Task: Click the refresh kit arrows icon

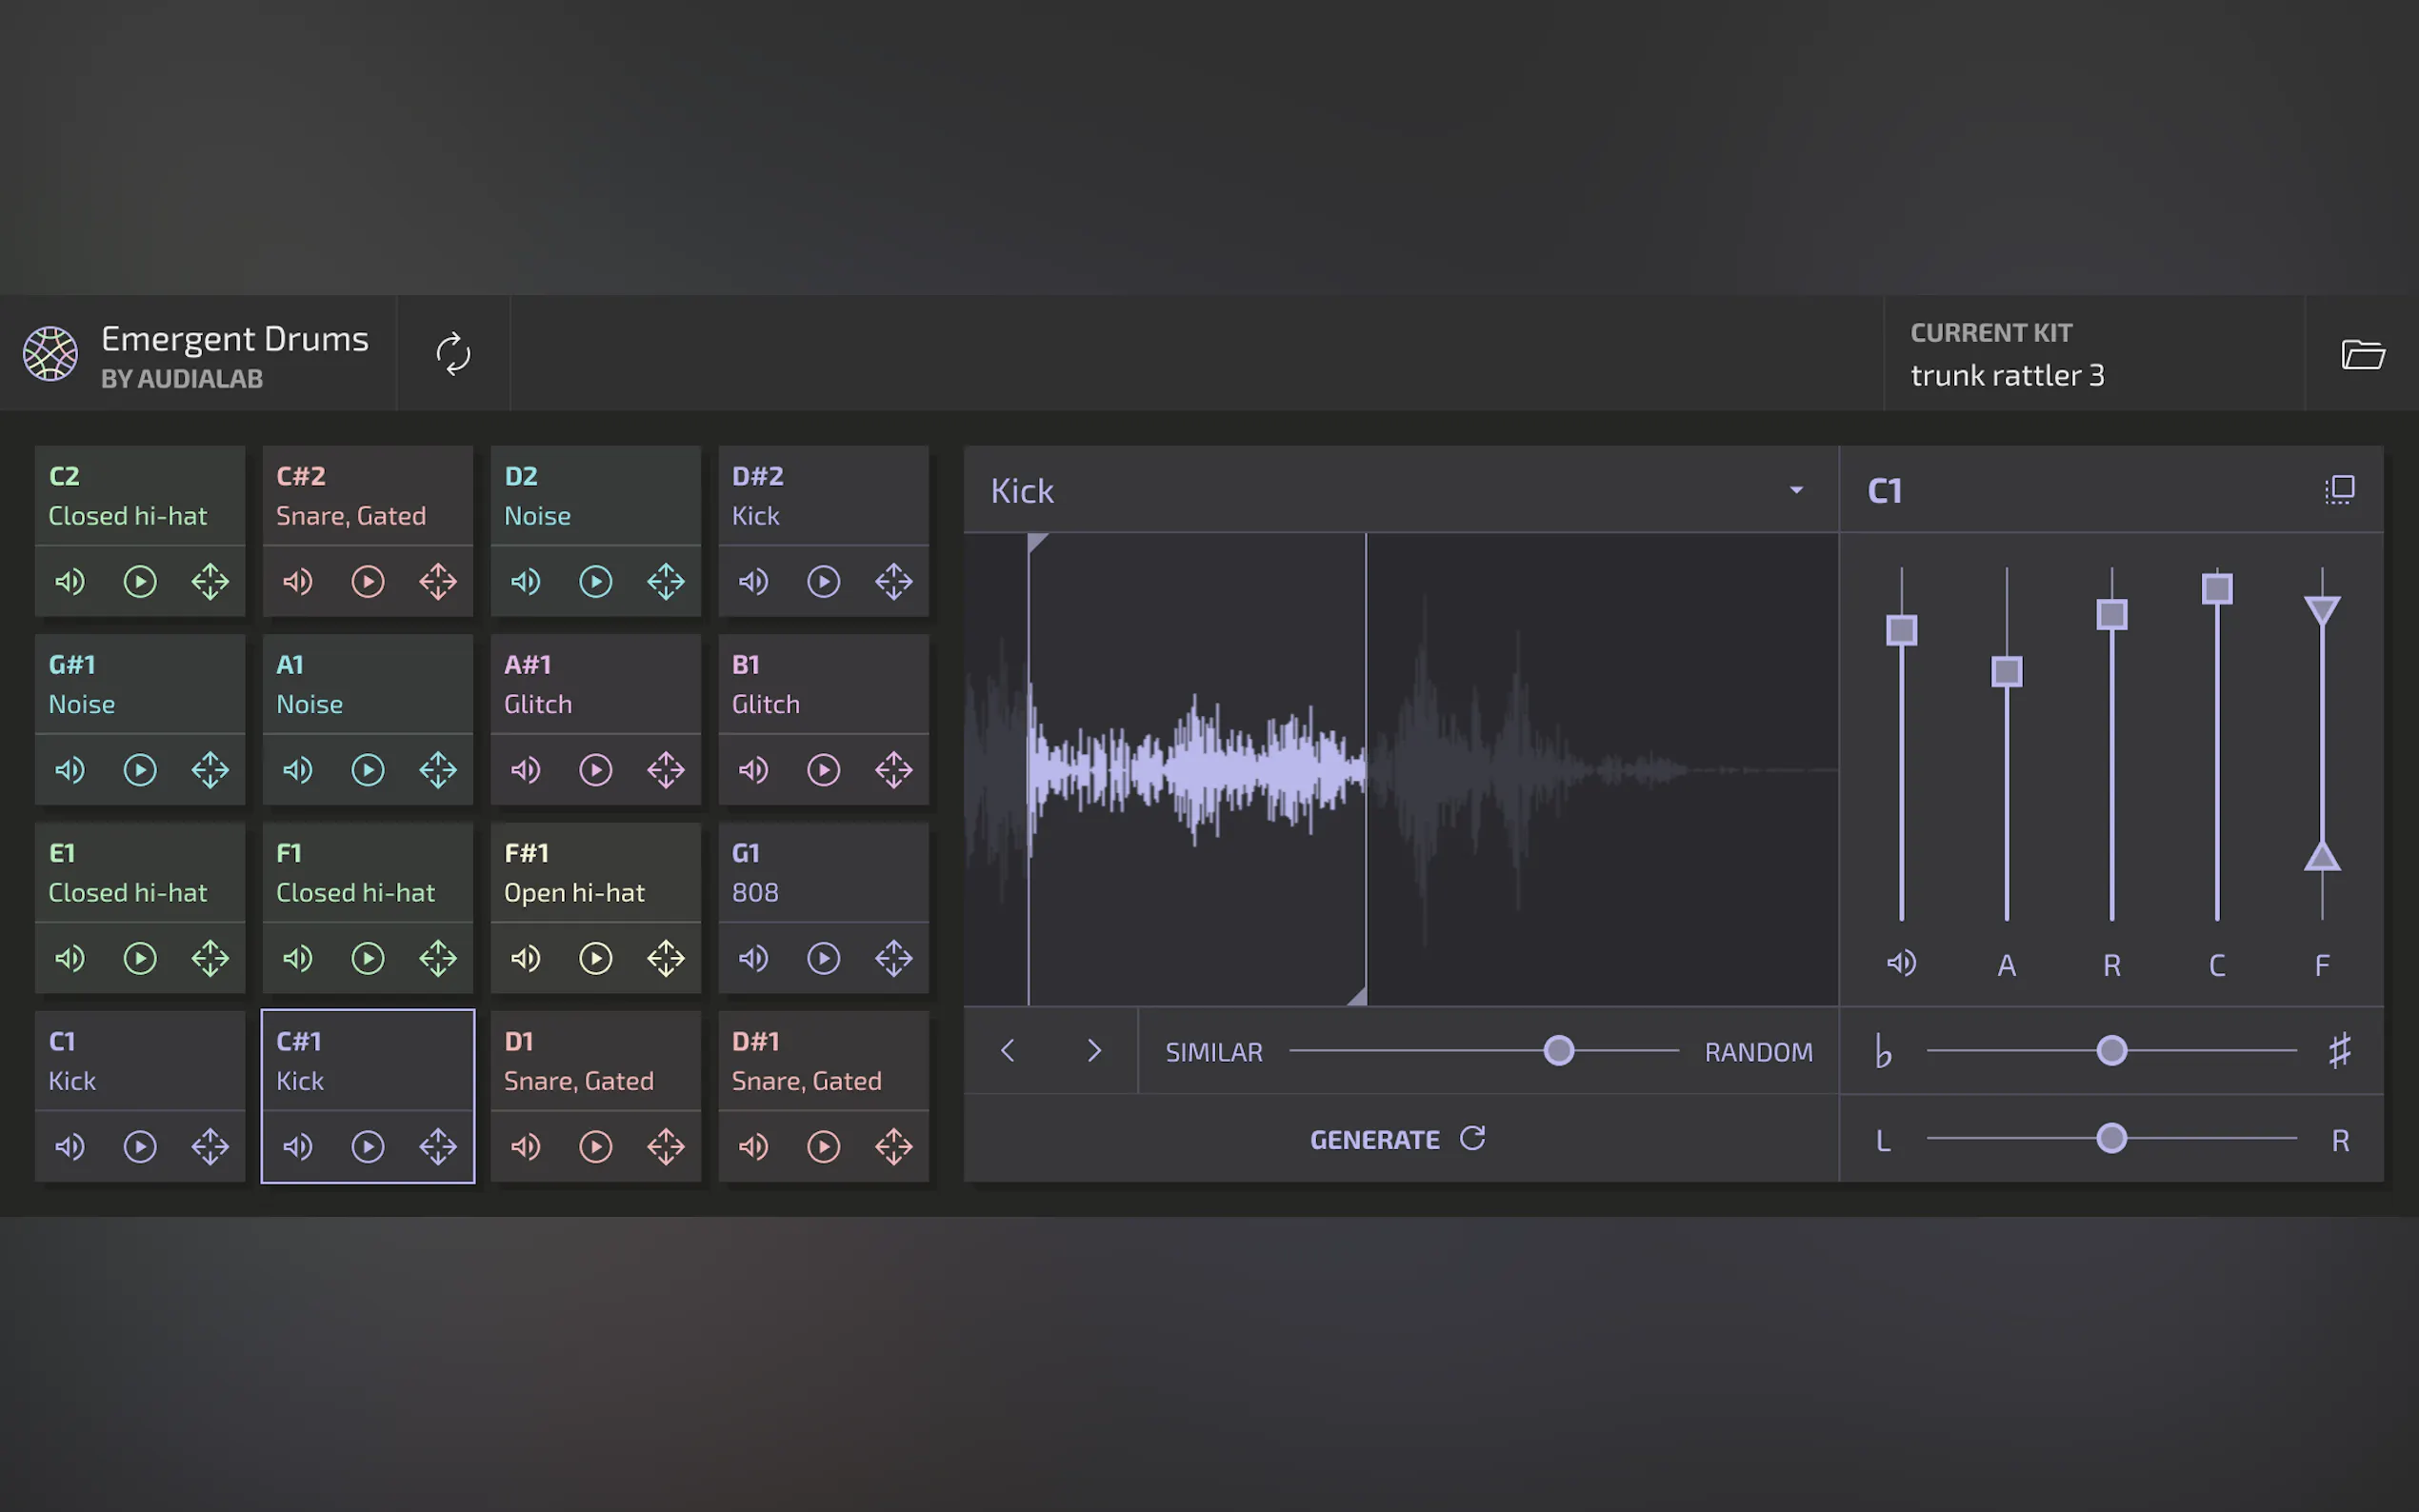Action: [x=453, y=354]
